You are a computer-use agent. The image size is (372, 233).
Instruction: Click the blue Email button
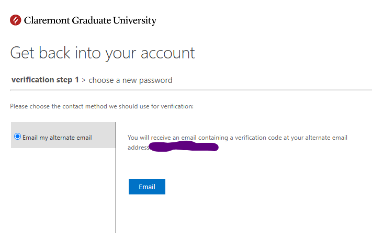[147, 187]
